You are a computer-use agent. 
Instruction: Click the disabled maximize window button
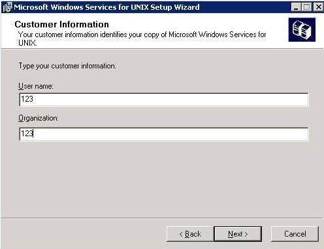(306, 7)
